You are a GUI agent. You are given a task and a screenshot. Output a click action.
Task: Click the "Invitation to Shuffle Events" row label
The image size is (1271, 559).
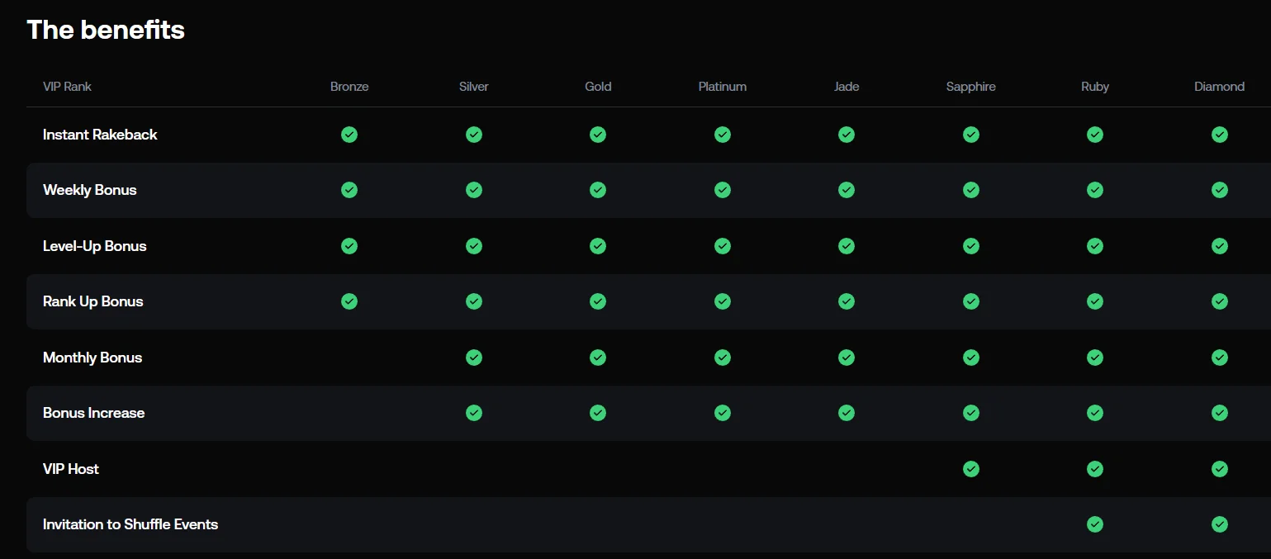click(130, 524)
